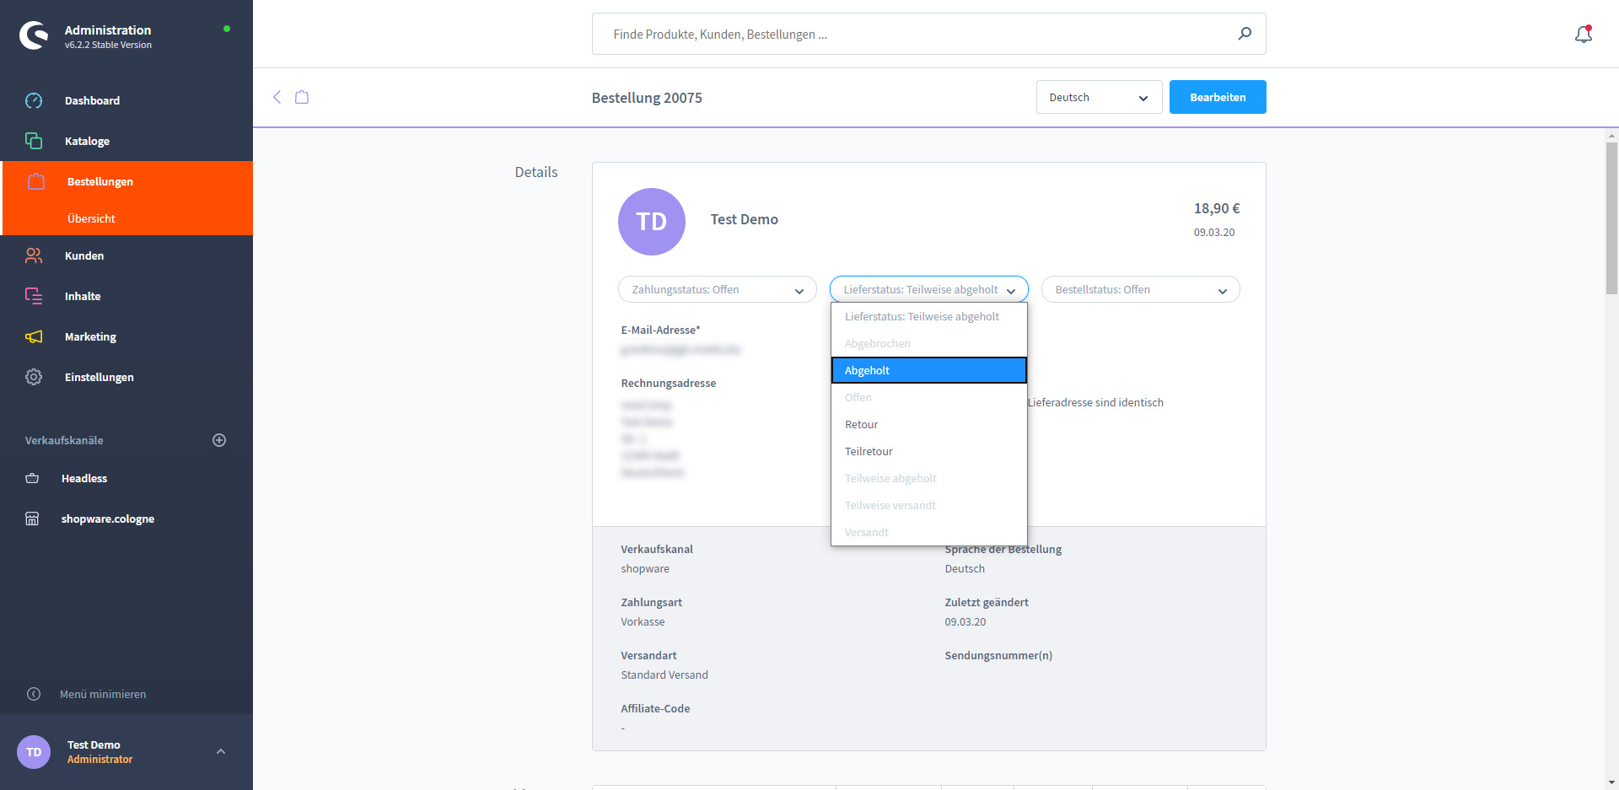Click into the search input field
Image resolution: width=1619 pixels, height=790 pixels.
point(911,34)
